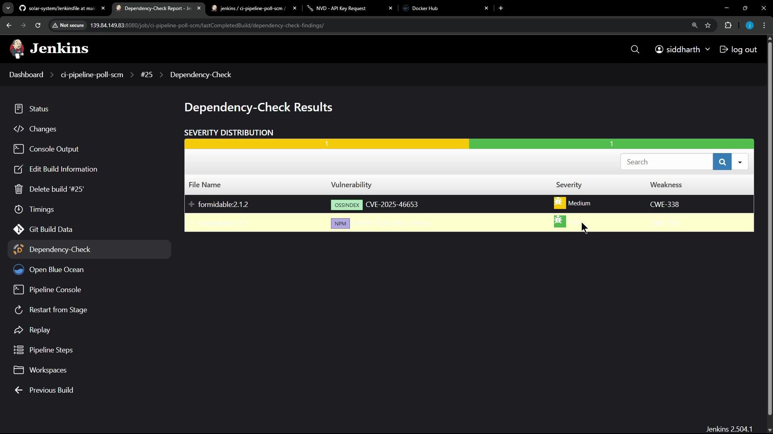Open ci-pipeline-poll-scm breadcrumb link

92,75
